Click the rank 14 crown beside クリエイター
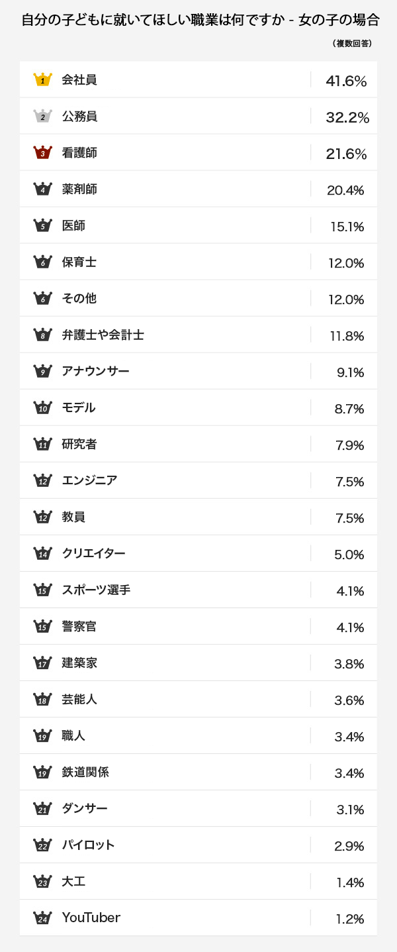 [43, 553]
